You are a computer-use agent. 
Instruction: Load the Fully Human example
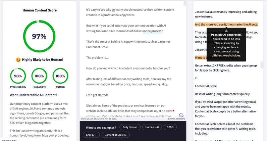130,127
